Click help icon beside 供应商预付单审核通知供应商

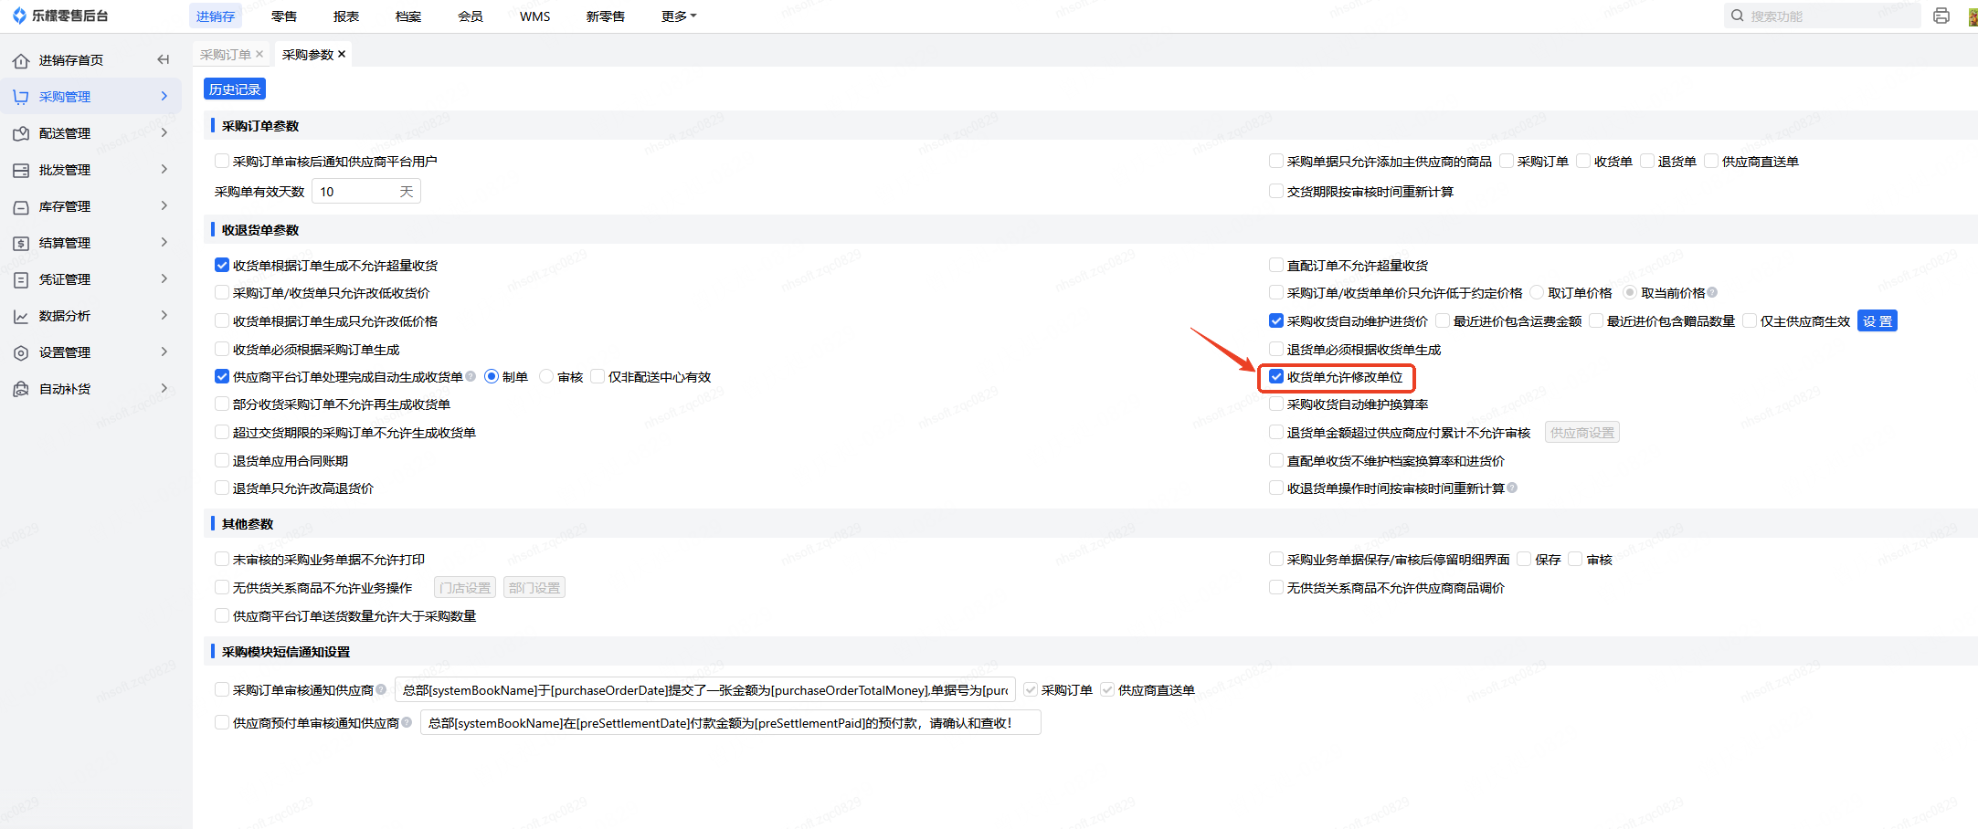tap(407, 722)
